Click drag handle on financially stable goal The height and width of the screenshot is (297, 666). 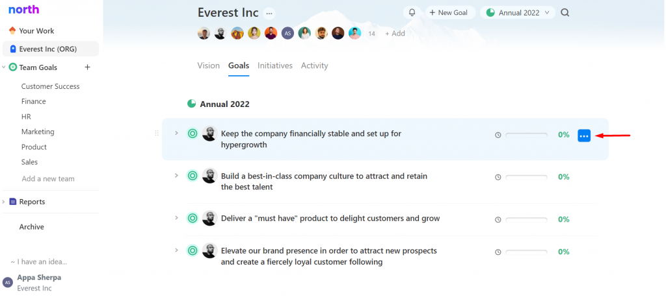click(157, 133)
